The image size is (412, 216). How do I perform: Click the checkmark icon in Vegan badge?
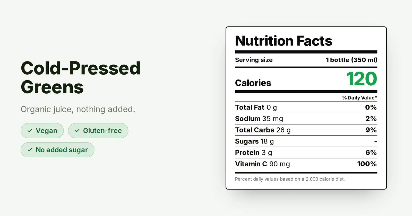point(30,131)
